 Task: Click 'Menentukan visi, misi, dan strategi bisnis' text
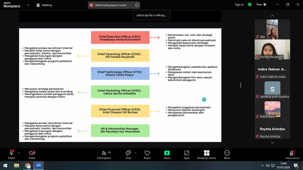point(190,36)
